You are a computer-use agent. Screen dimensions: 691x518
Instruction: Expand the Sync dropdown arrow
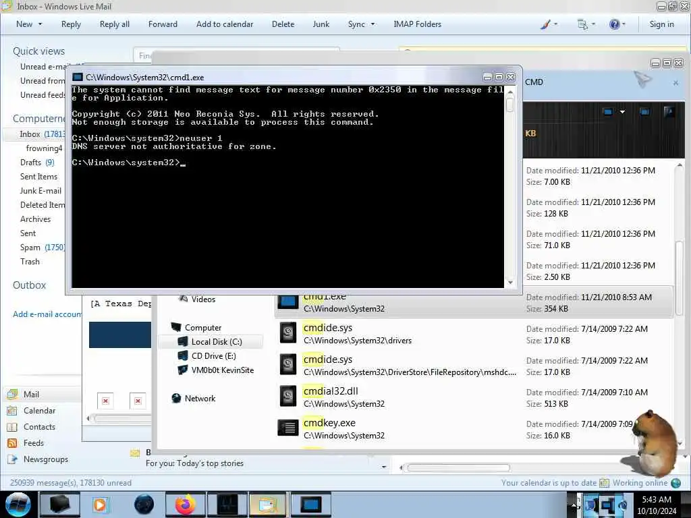pos(372,24)
